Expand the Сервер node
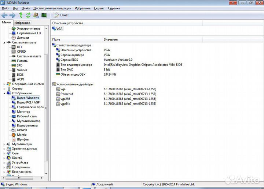Viewport: 264px width, 189px height. click(4, 88)
